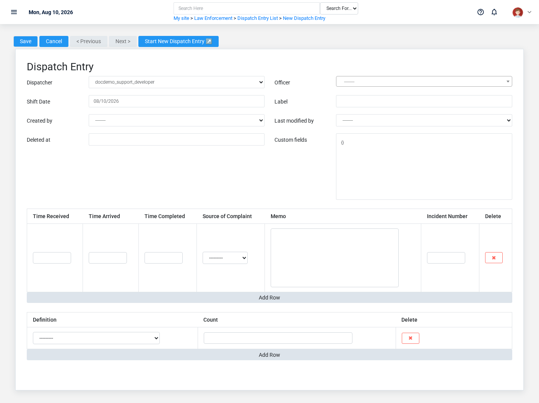539x403 pixels.
Task: Go to the Previous entry
Action: pos(89,41)
